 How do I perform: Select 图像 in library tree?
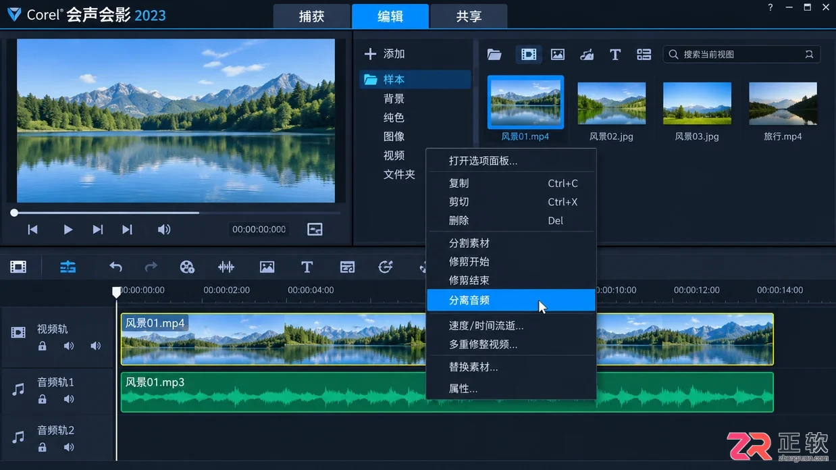[394, 136]
